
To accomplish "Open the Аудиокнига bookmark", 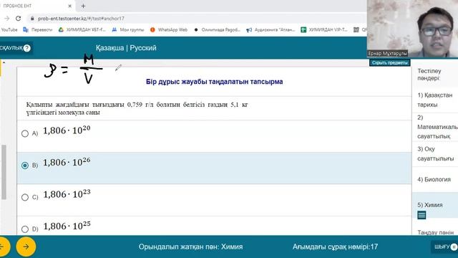I will pos(271,30).
